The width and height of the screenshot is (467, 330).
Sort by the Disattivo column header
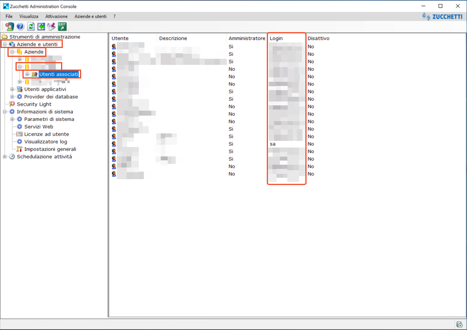point(318,38)
